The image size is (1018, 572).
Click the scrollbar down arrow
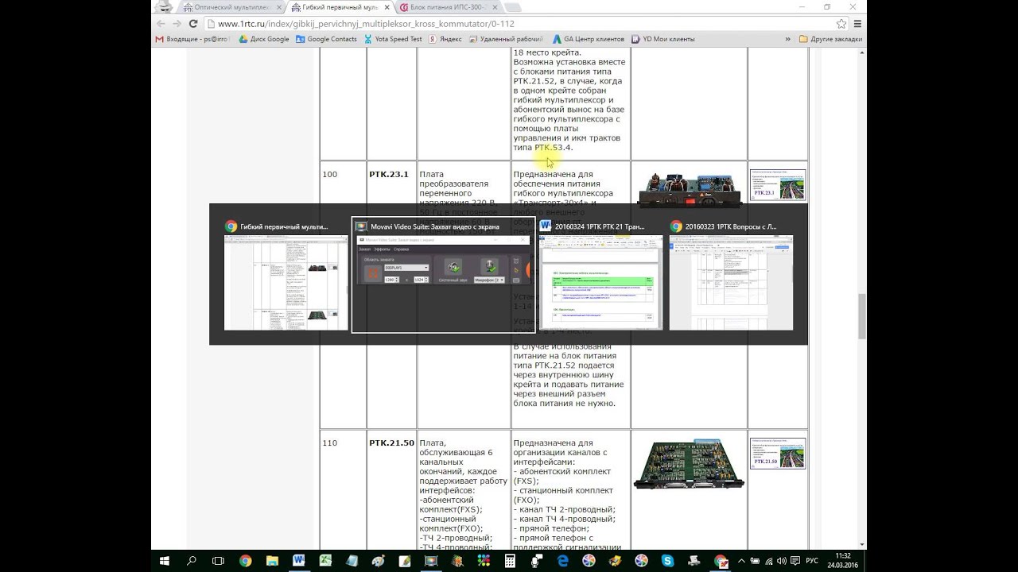(862, 544)
